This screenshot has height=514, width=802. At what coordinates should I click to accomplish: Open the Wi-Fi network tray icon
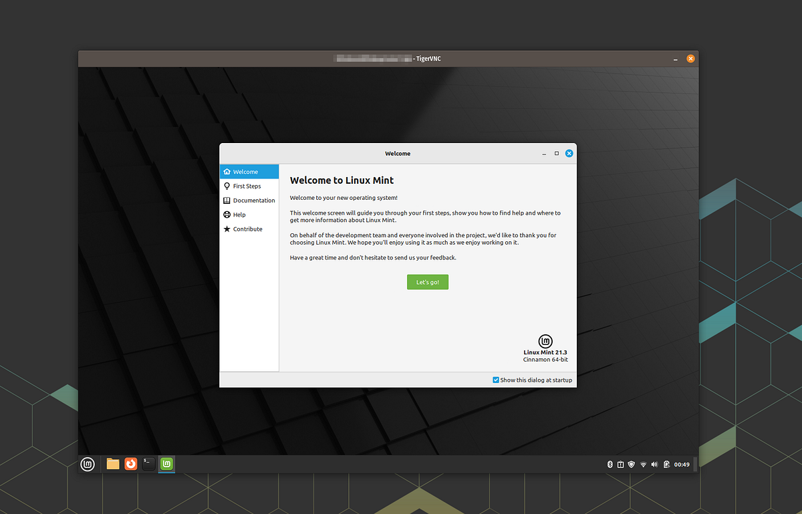coord(643,464)
